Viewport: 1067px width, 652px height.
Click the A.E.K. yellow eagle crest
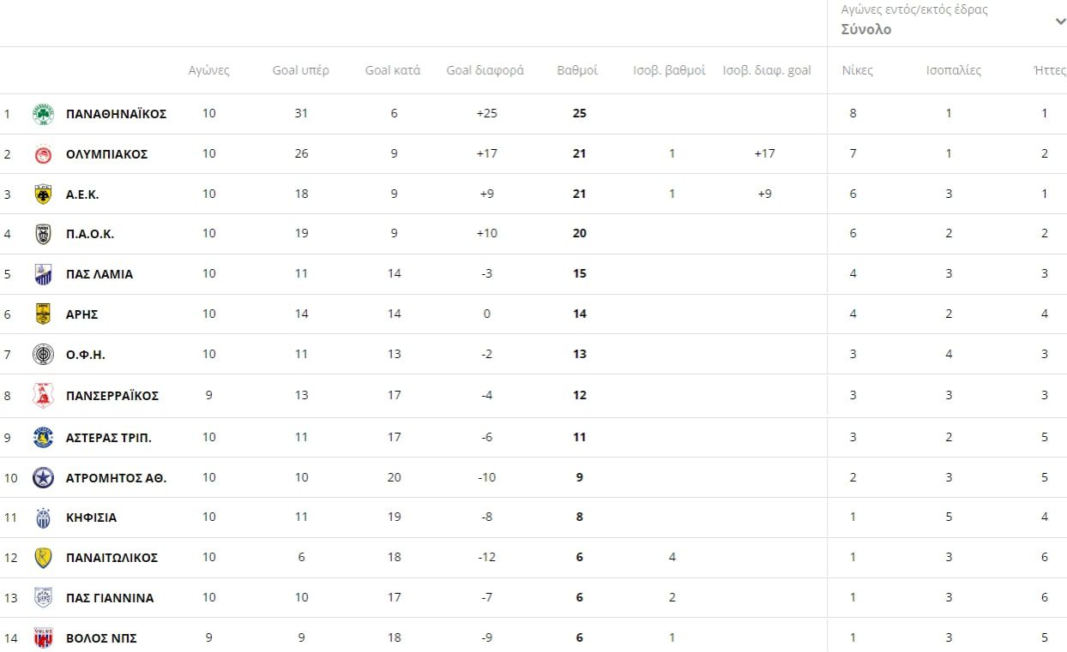coord(43,194)
